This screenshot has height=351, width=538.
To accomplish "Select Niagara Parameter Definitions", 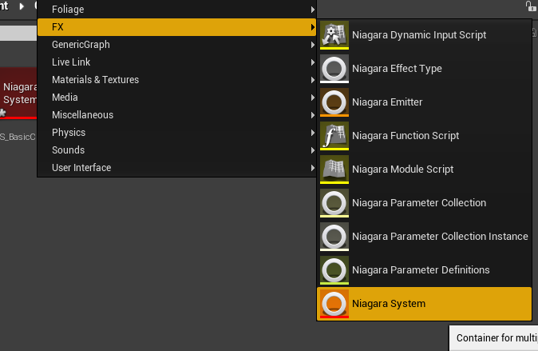I will 424,270.
